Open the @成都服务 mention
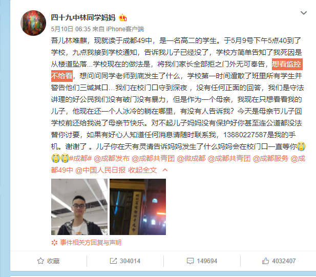The width and height of the screenshot is (316, 277). coord(270,159)
